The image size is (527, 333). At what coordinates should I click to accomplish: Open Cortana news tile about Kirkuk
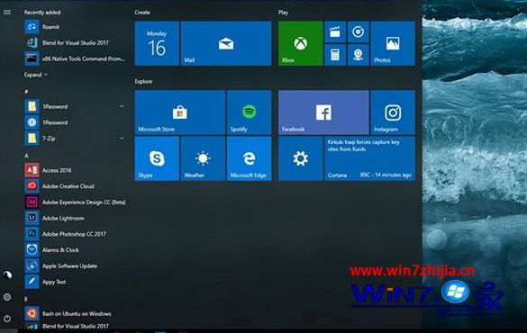[369, 158]
